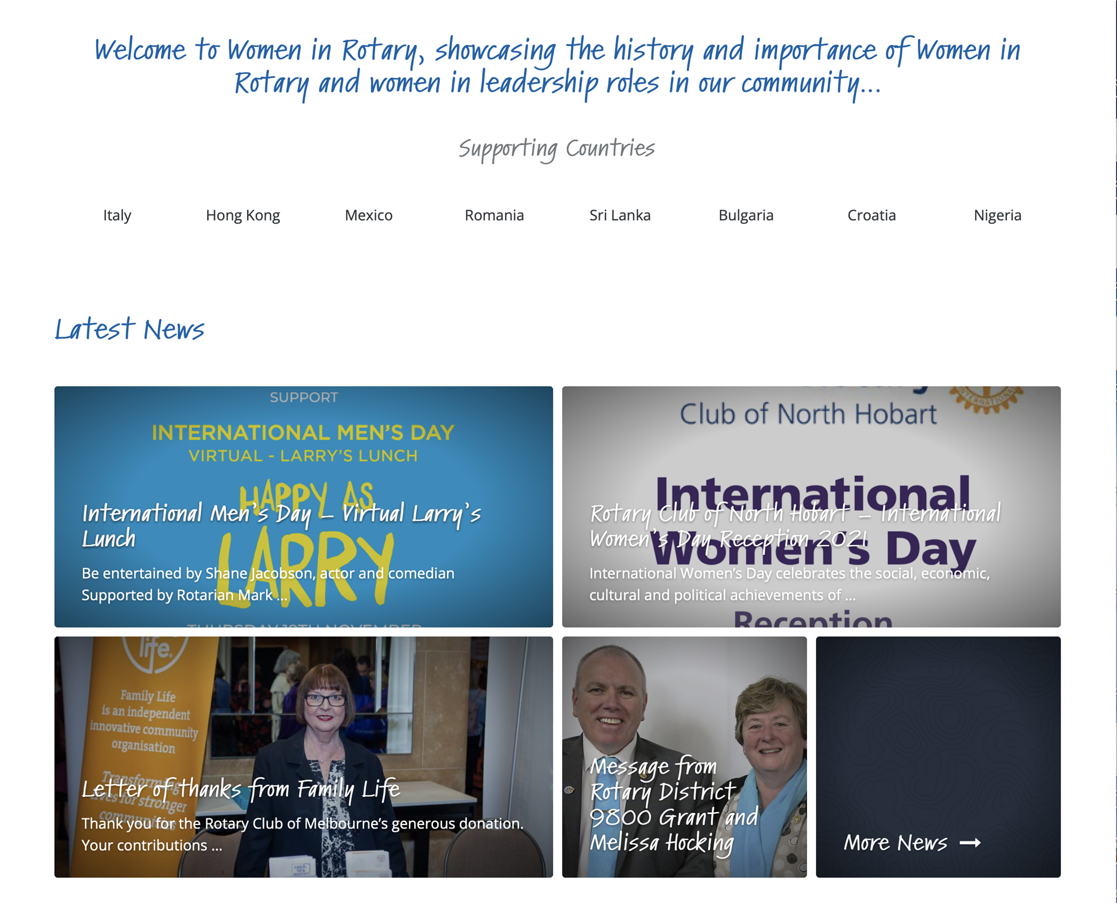1117x903 pixels.
Task: Open Bulgaria supporting country
Action: point(746,215)
